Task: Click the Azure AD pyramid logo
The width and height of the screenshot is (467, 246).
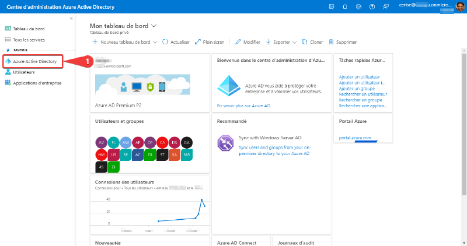Action: point(229,86)
